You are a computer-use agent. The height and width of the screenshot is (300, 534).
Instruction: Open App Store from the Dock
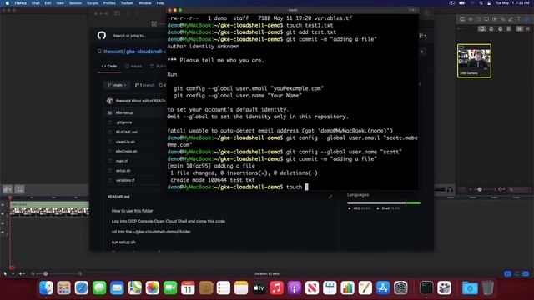tap(382, 288)
